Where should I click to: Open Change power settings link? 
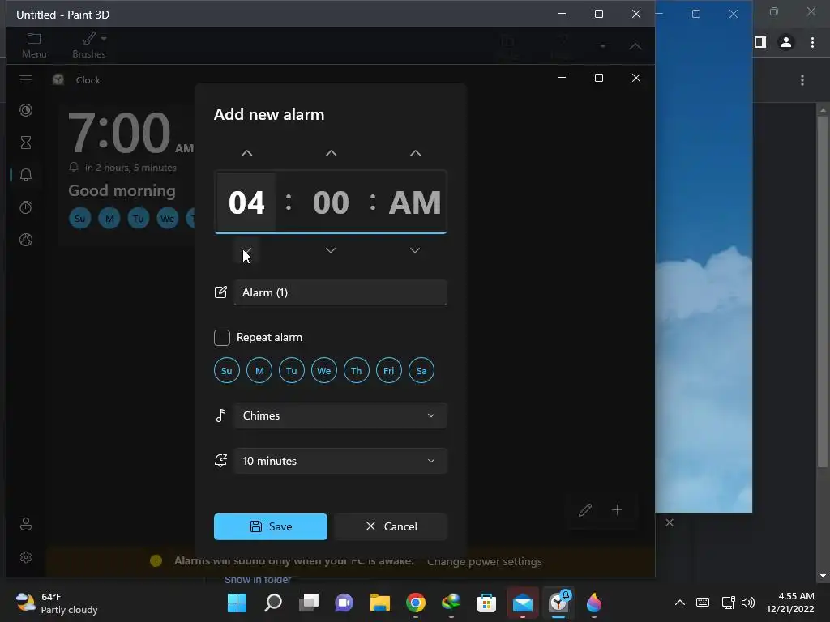coord(485,562)
